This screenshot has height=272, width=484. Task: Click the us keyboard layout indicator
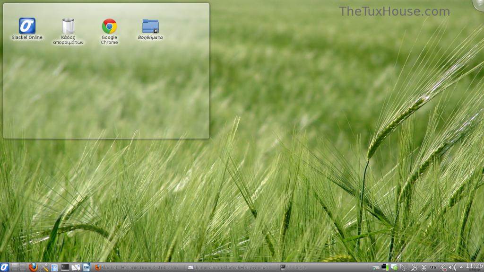click(433, 267)
